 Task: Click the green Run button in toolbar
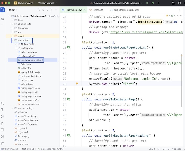click(147, 3)
